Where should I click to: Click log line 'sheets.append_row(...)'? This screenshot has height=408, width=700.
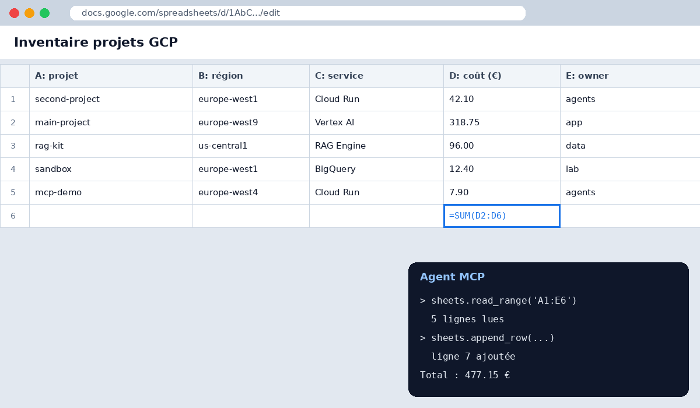pos(493,338)
